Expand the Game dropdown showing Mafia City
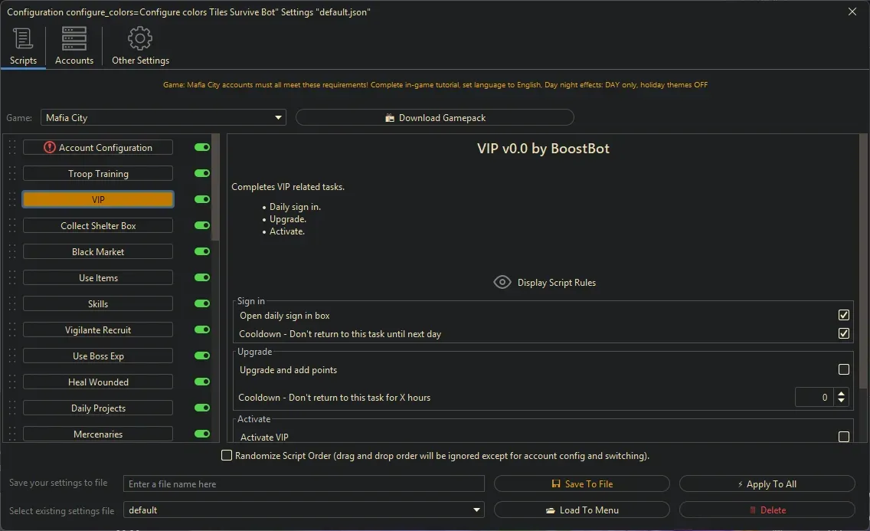The image size is (870, 531). coord(278,118)
